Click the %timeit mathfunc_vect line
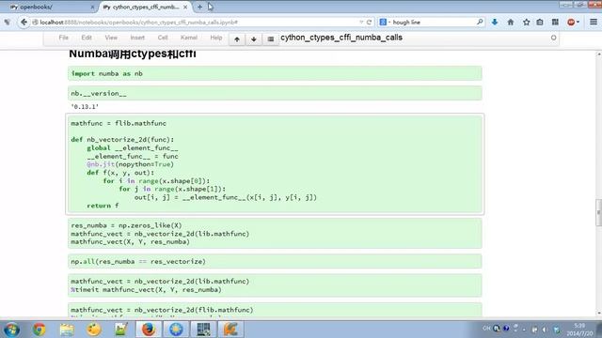 click(146, 290)
